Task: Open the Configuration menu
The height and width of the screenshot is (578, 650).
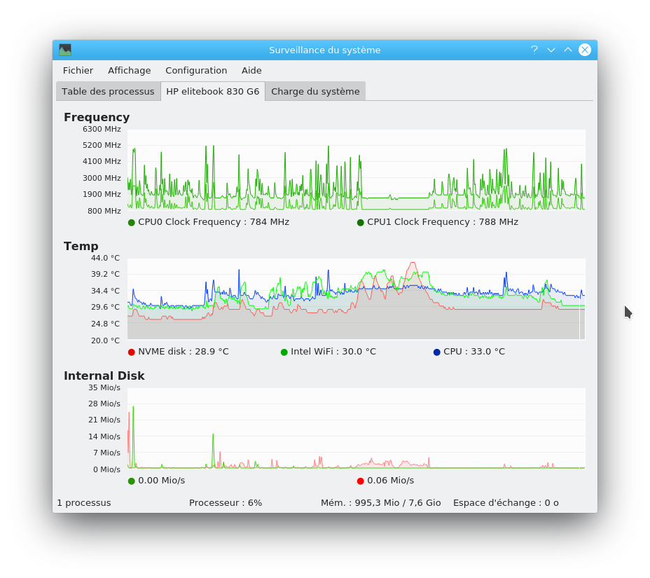Action: coord(196,71)
